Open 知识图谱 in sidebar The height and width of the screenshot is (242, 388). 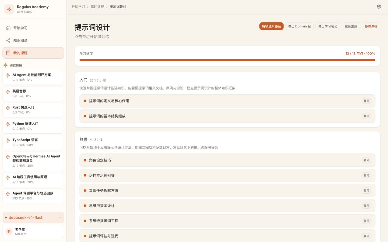pos(33,40)
